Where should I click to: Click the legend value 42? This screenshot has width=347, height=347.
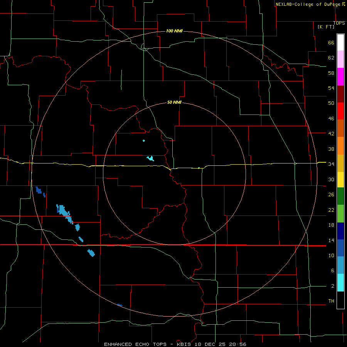click(x=331, y=134)
